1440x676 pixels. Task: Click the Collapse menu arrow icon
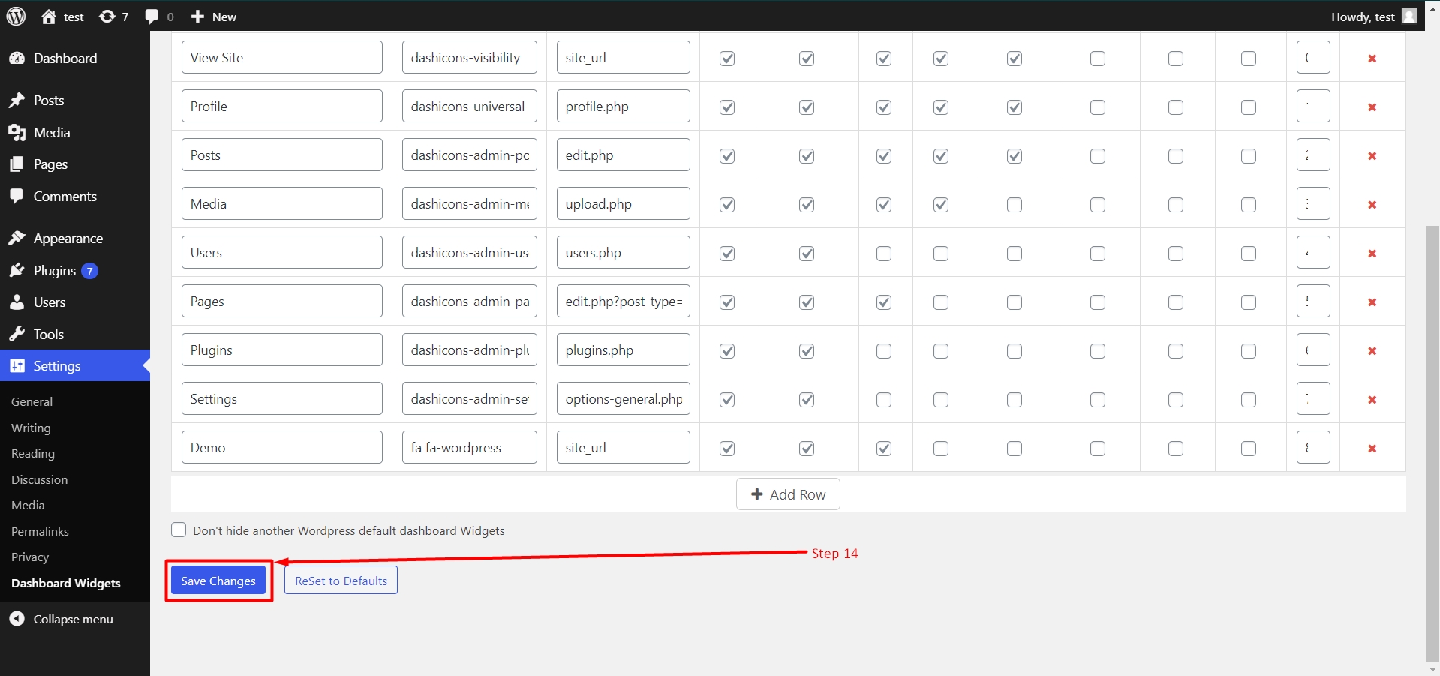pos(17,619)
